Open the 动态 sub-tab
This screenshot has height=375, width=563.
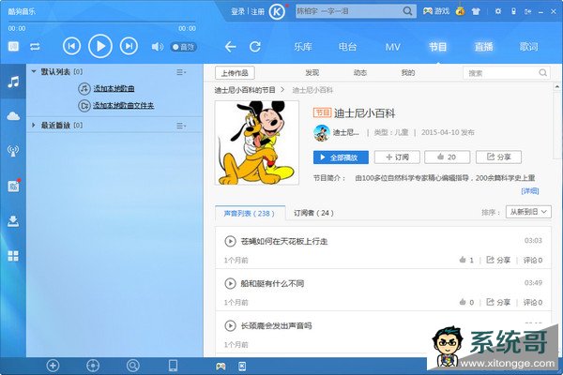pyautogui.click(x=359, y=73)
